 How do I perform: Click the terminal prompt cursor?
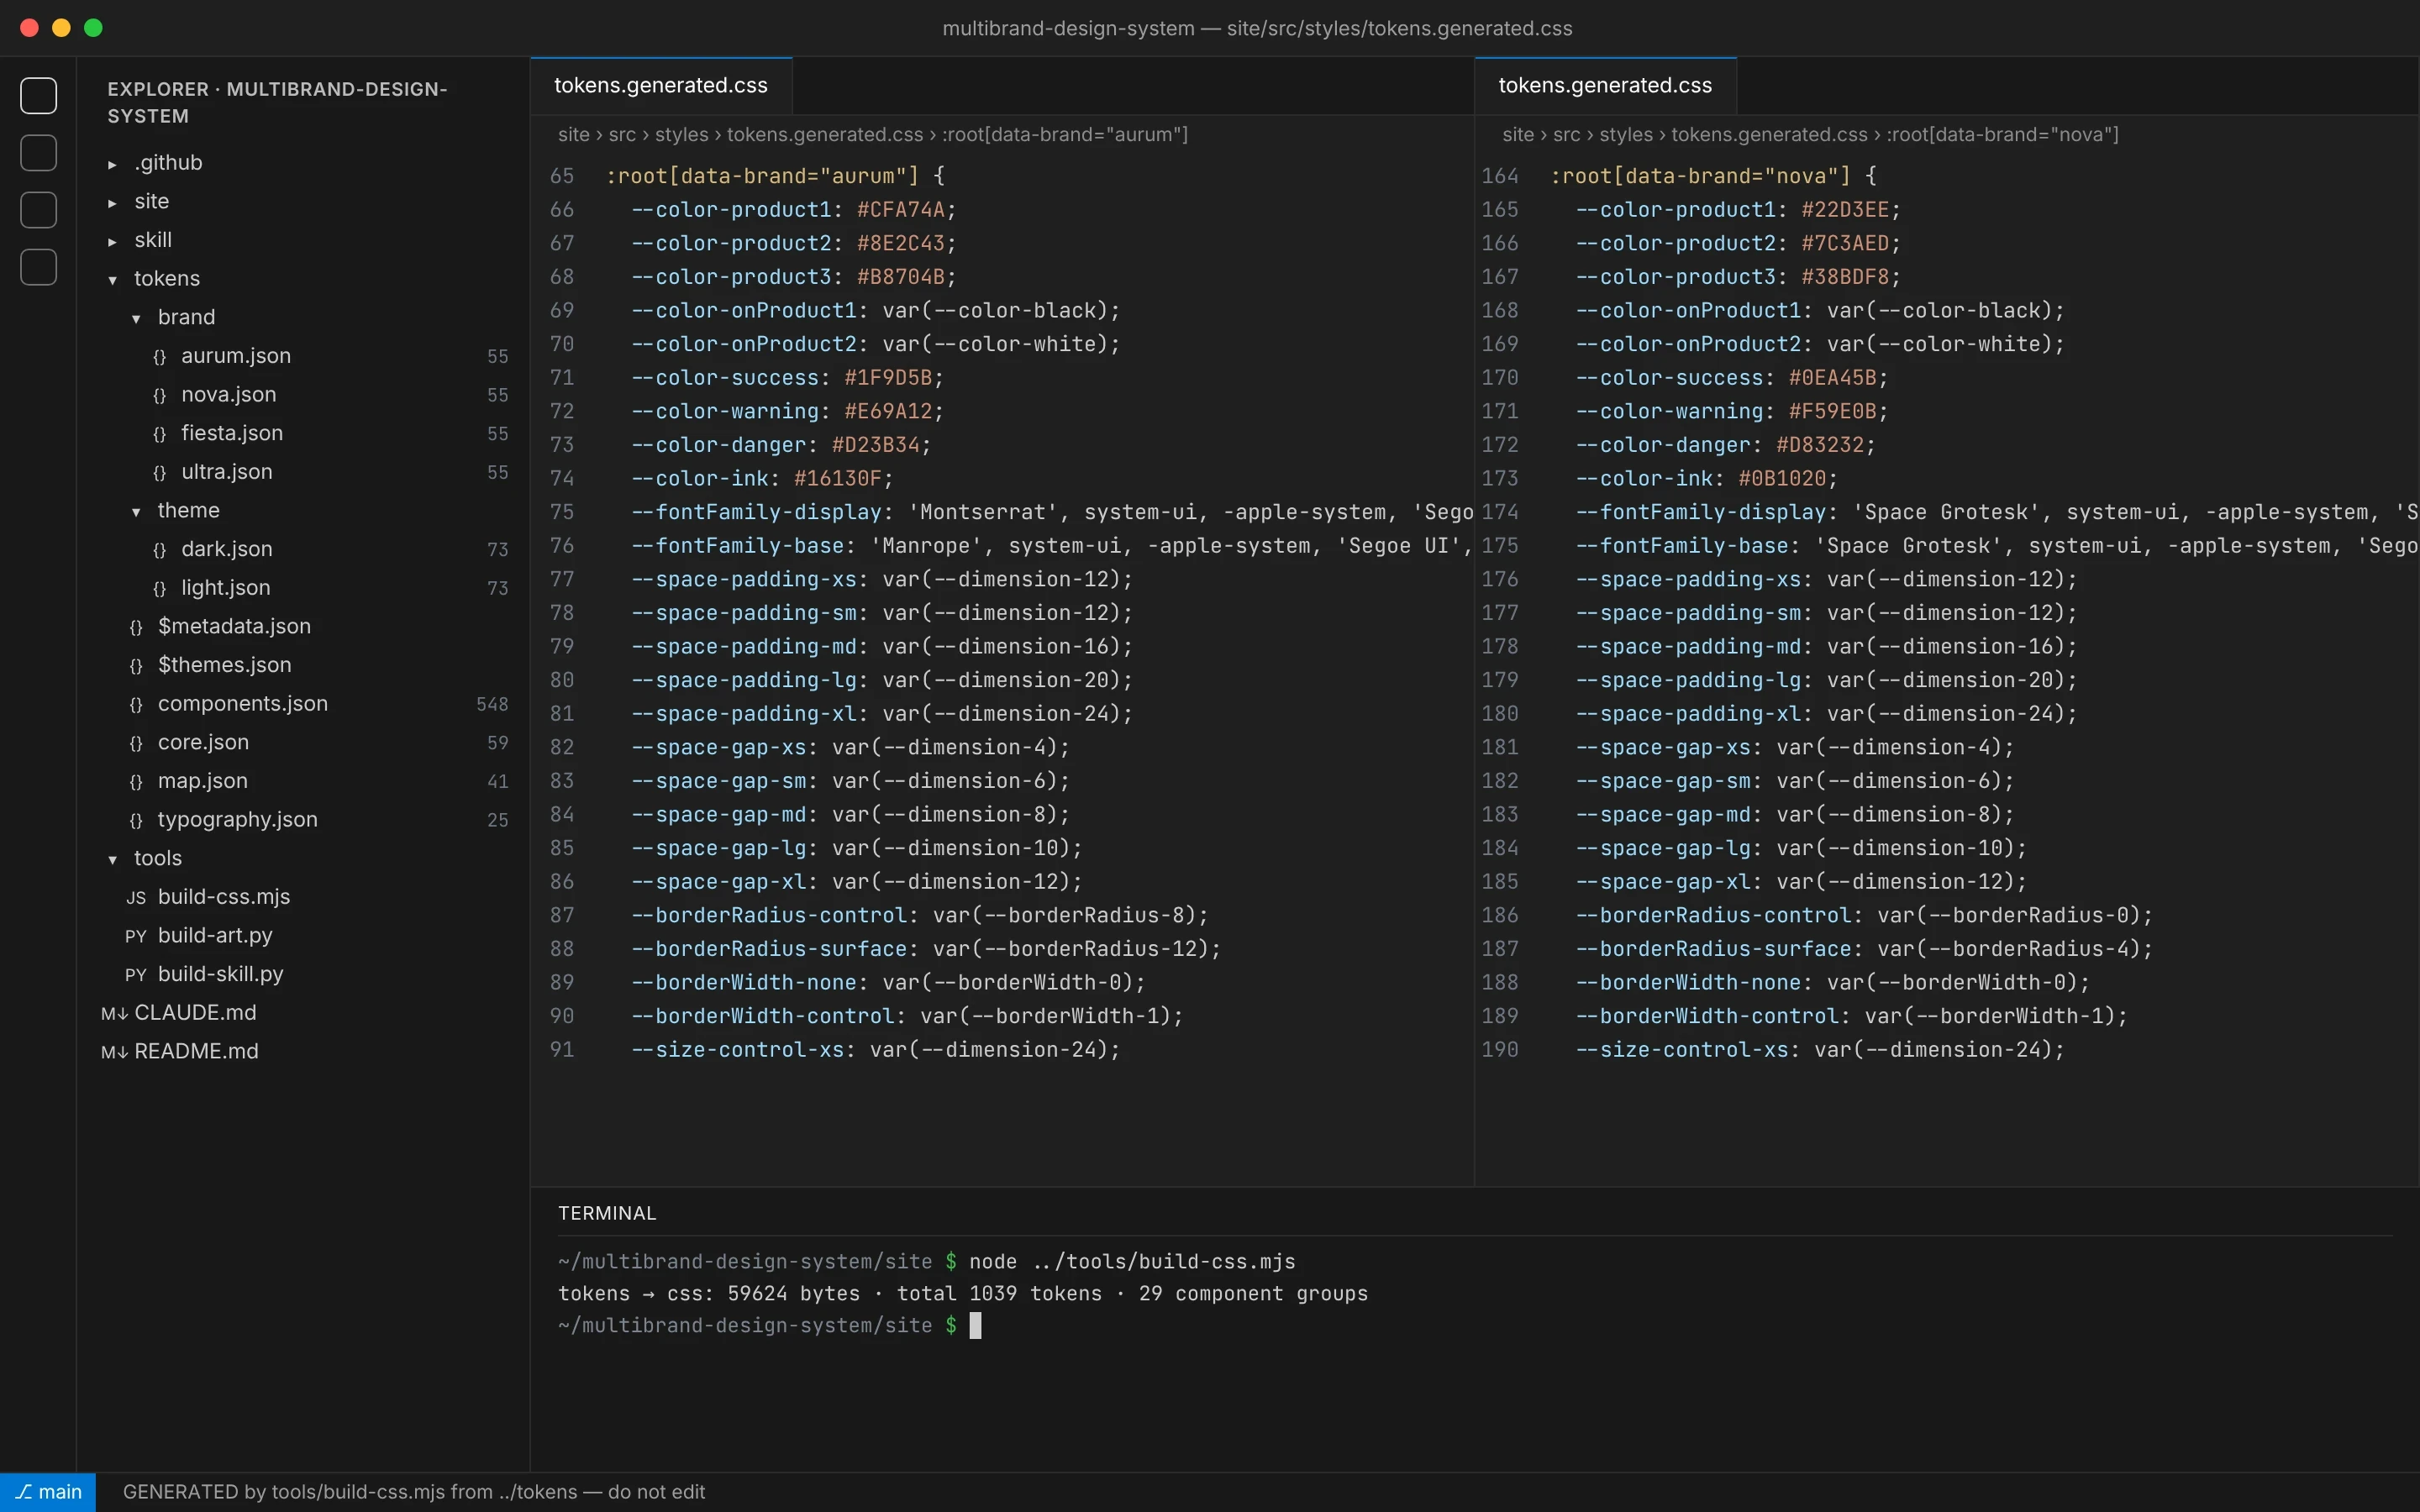[976, 1326]
